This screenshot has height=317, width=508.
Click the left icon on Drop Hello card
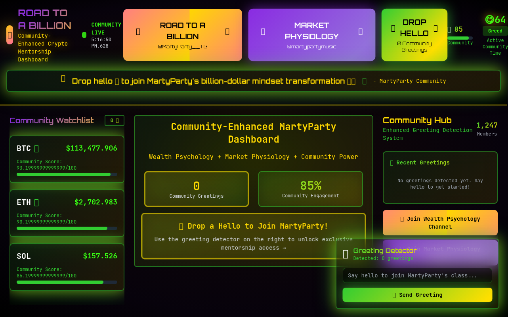[393, 28]
